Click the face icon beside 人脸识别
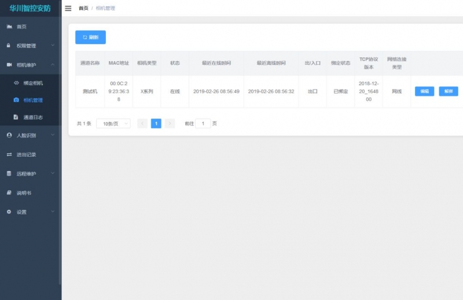Image resolution: width=463 pixels, height=300 pixels. coord(9,135)
